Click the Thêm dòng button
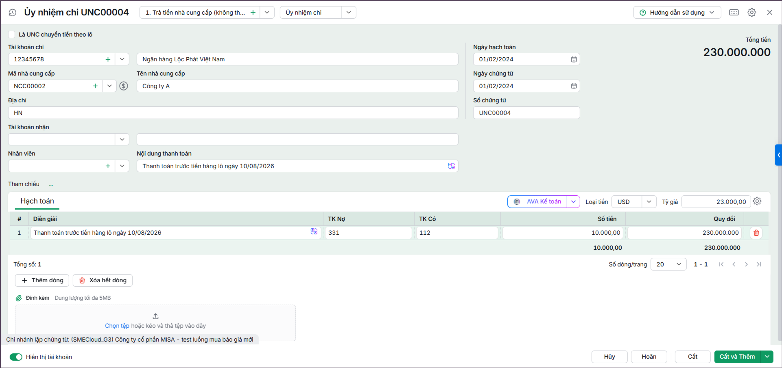The height and width of the screenshot is (368, 782). (x=42, y=280)
